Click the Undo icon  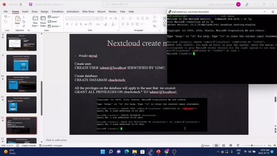[6, 17]
